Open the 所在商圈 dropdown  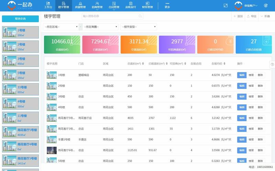[x=100, y=27]
